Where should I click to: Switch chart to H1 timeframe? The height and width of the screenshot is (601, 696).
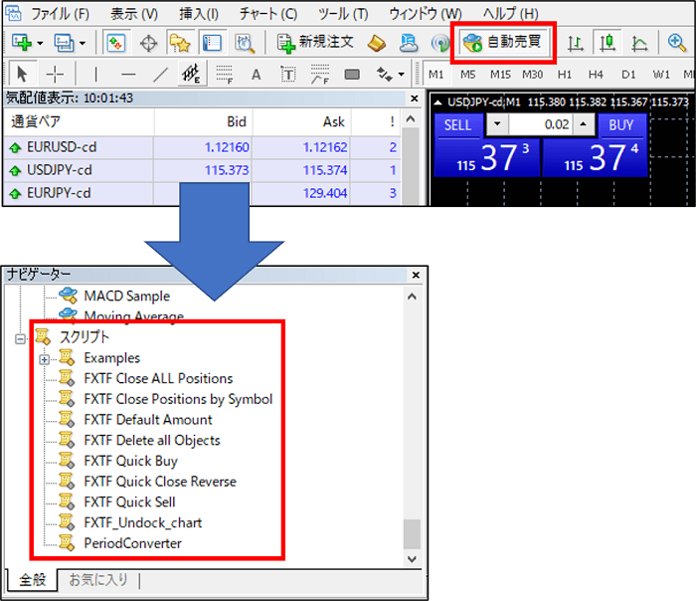click(x=564, y=75)
